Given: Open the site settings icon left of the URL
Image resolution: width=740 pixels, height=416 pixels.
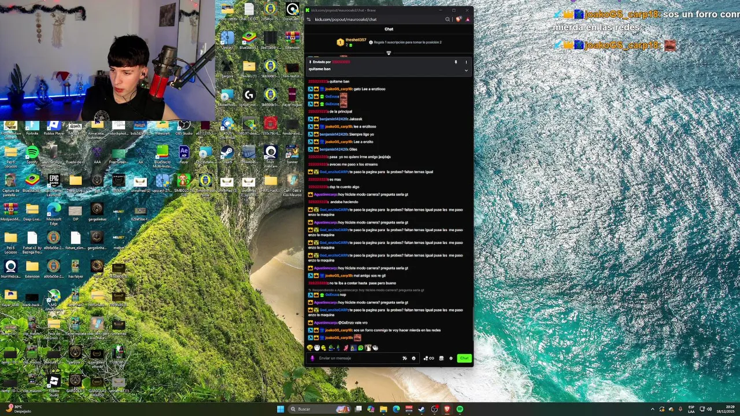Looking at the screenshot, I should [x=309, y=19].
